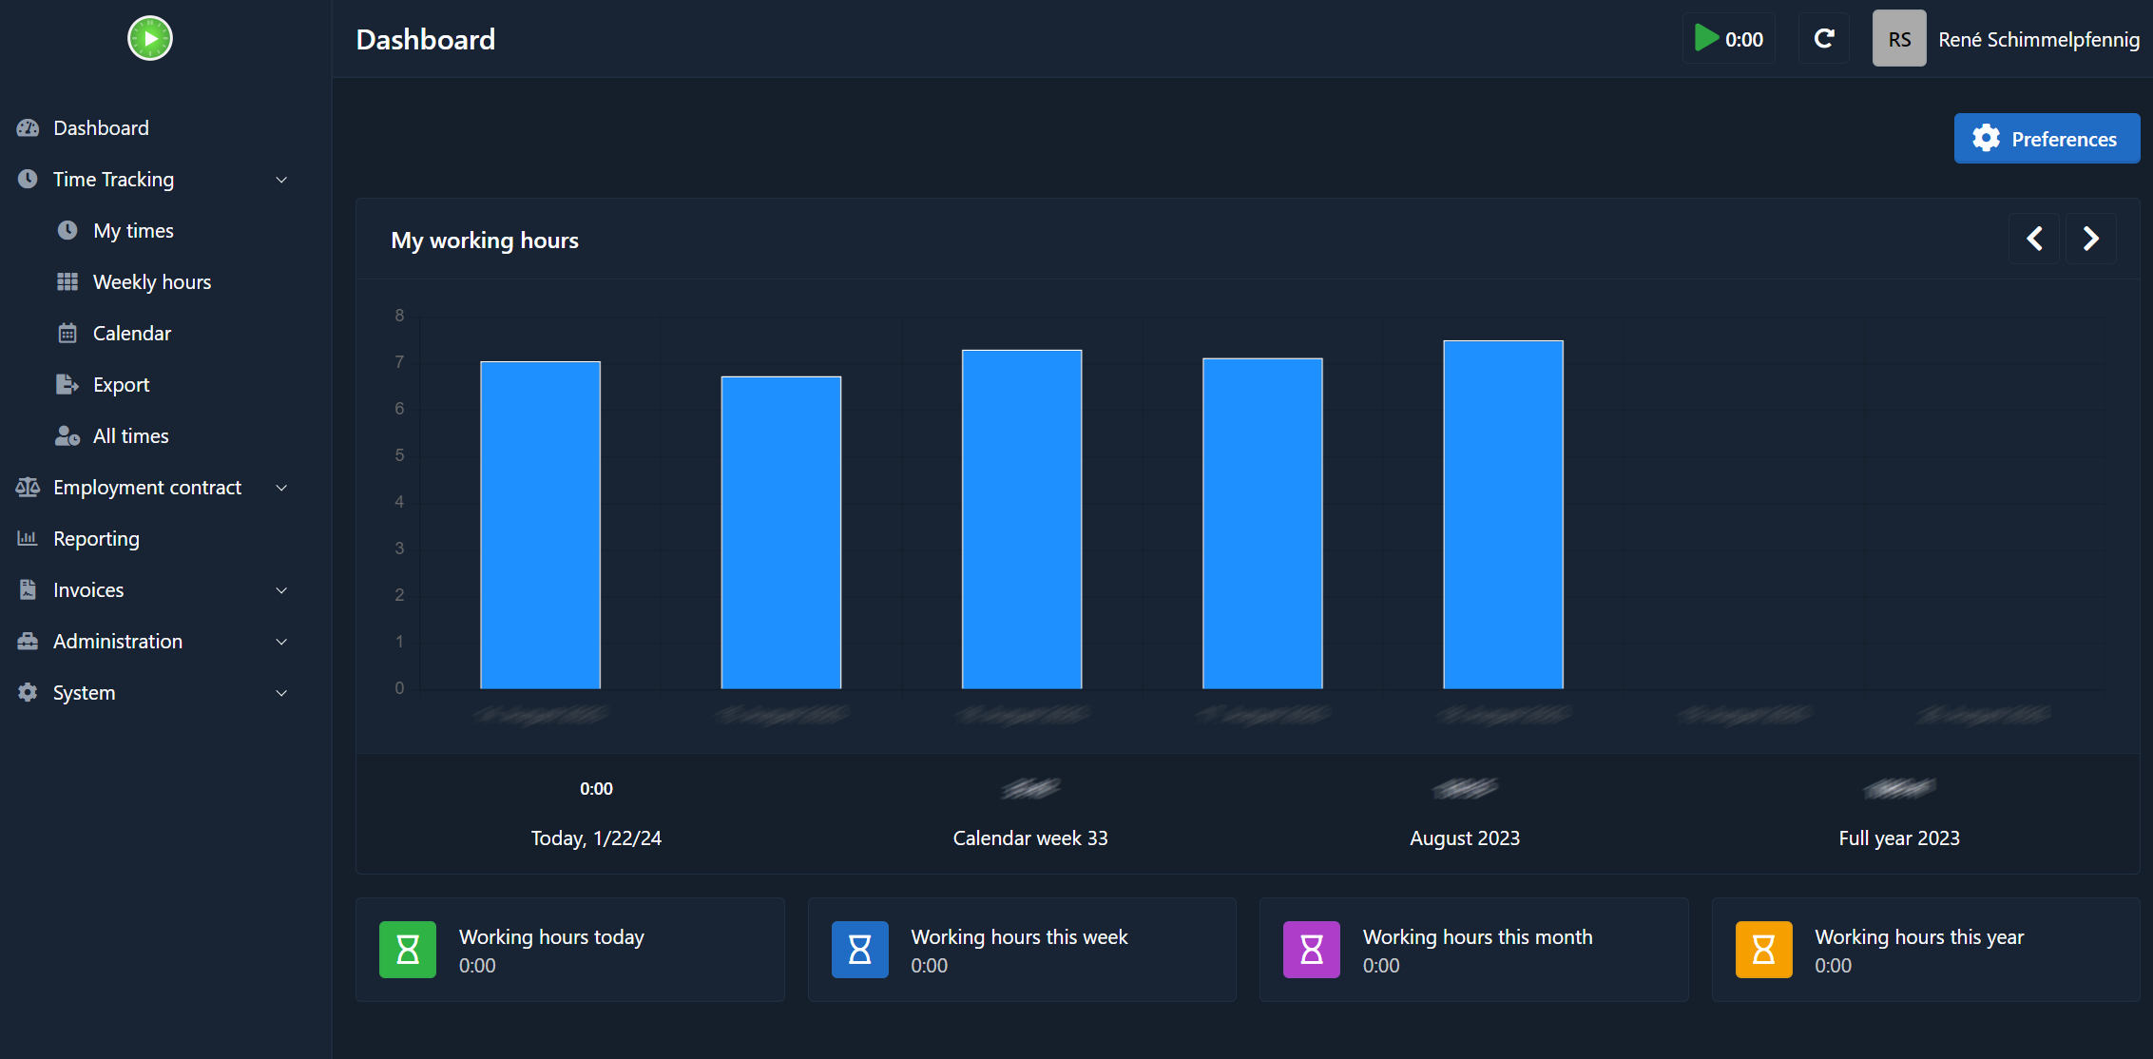Show previous week with left chevron

click(2034, 239)
